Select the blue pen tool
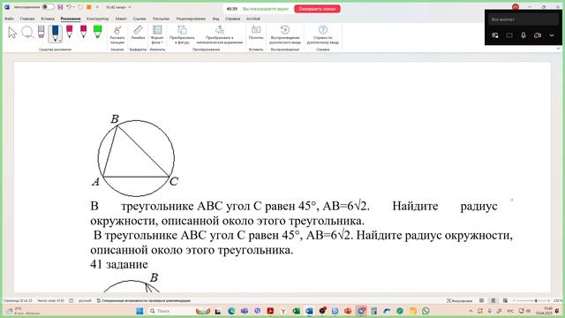The image size is (565, 318). pyautogui.click(x=55, y=34)
